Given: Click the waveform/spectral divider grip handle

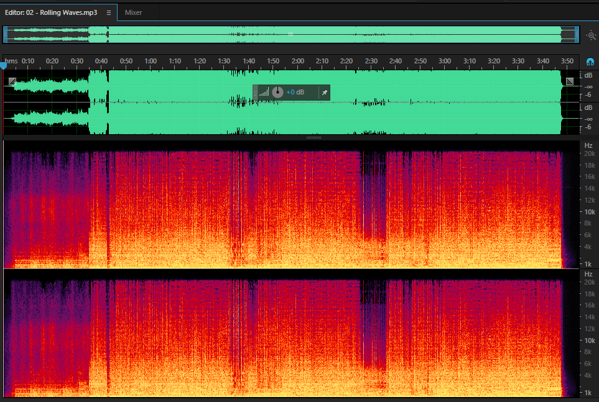Looking at the screenshot, I should 313,137.
